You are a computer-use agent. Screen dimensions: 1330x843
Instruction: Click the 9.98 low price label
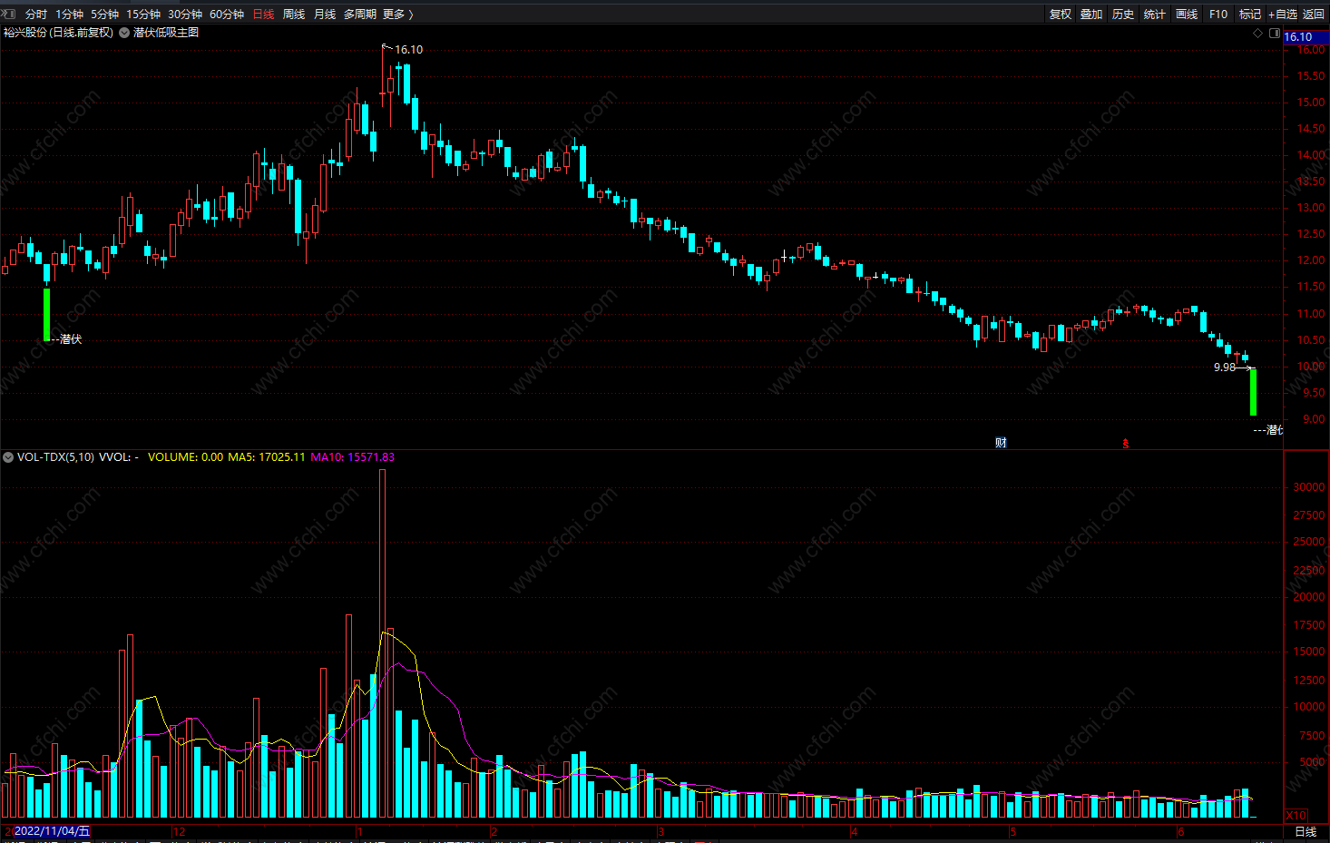click(1225, 368)
